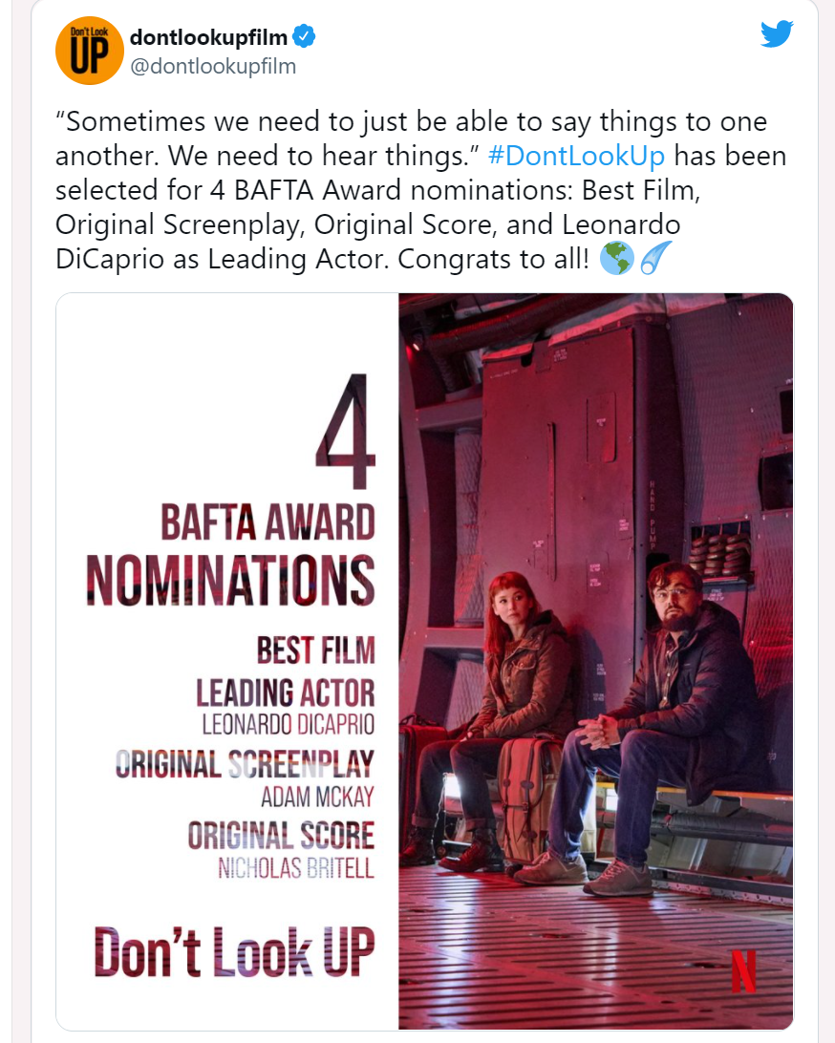Click the BEST FILM text
This screenshot has height=1043, width=835.
(x=316, y=650)
